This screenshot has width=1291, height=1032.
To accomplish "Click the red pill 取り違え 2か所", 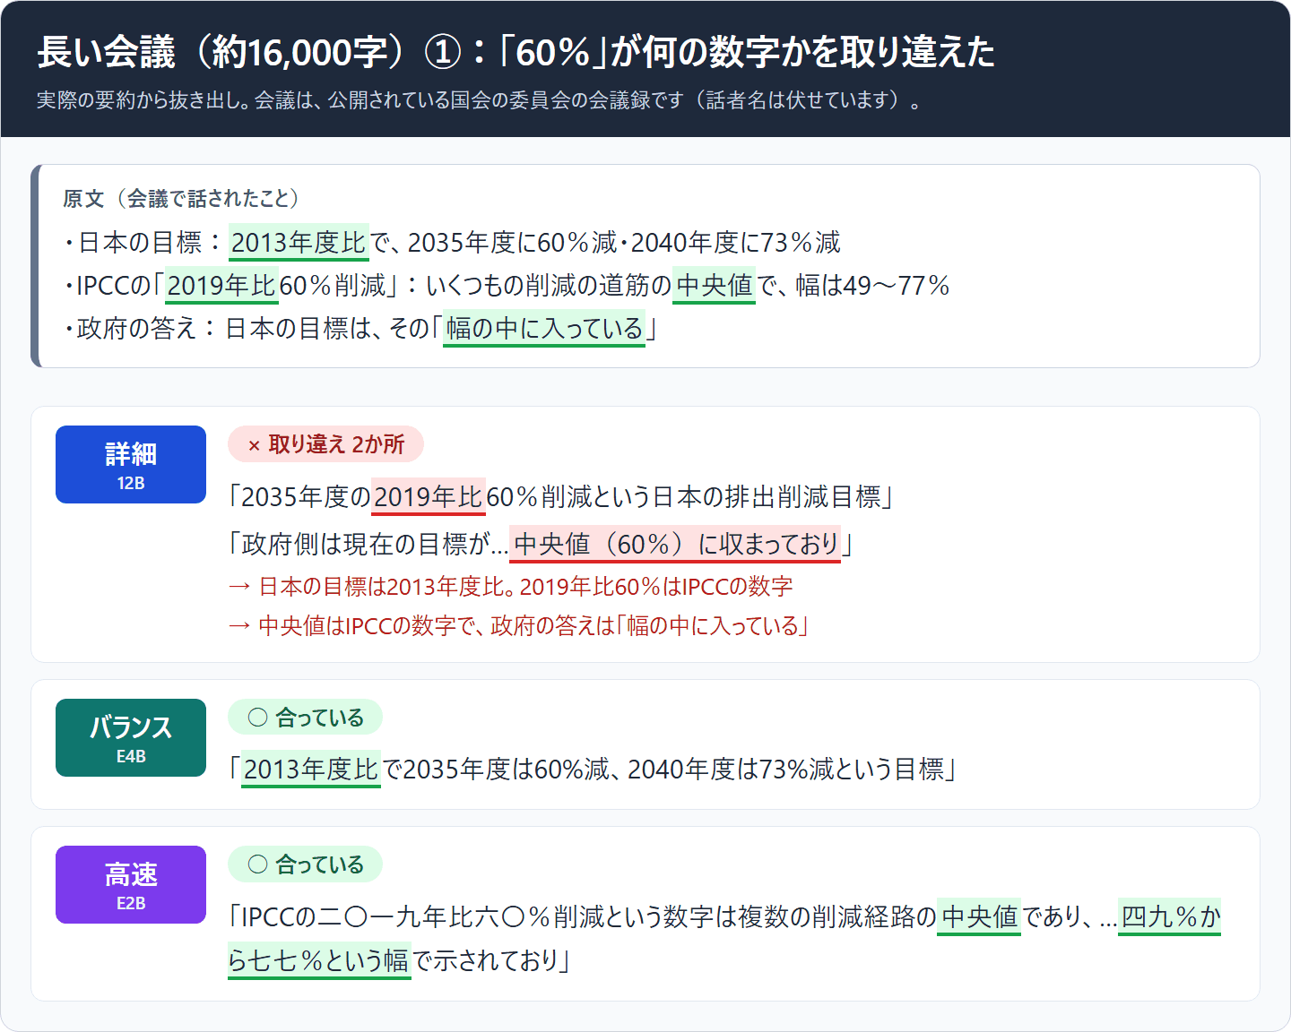I will 325,444.
